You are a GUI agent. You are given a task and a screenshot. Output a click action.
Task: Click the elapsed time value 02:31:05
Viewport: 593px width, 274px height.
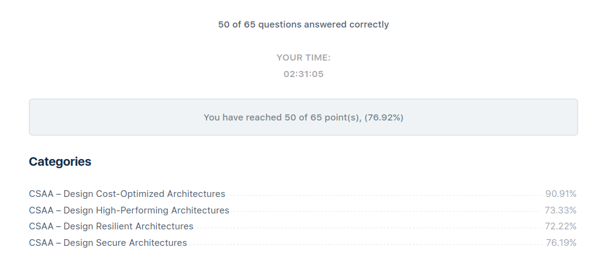point(303,74)
